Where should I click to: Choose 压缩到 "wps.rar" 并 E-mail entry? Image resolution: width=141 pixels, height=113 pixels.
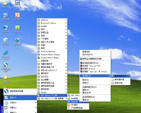coord(95,72)
